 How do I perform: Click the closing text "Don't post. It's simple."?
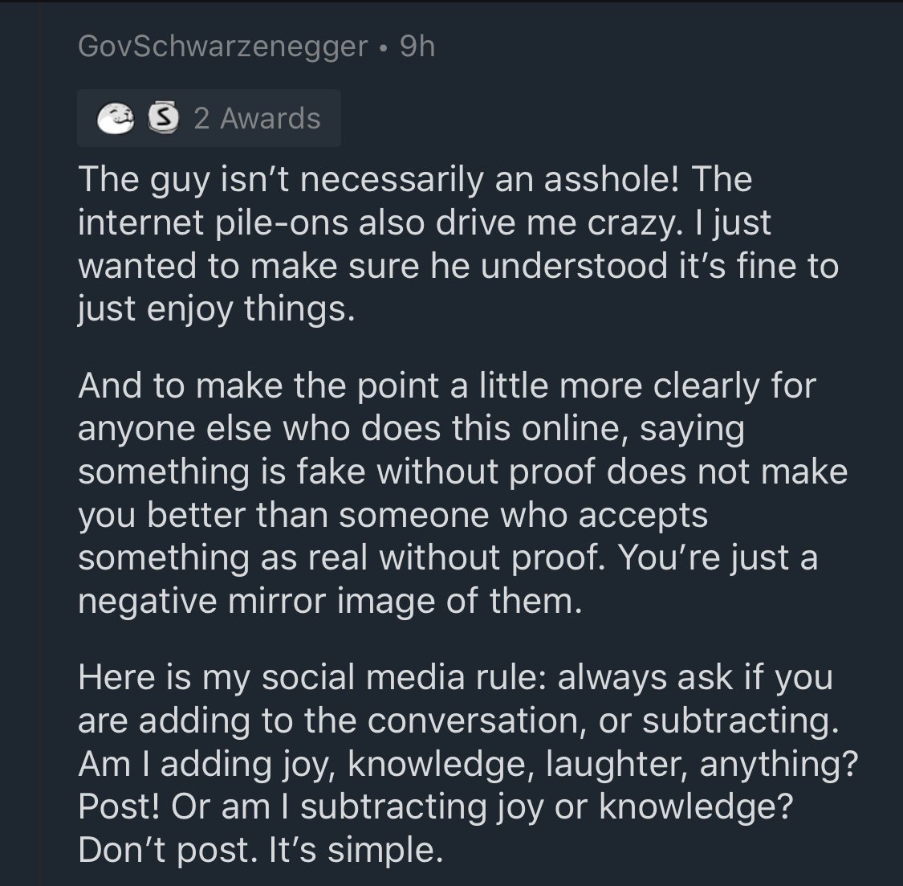pyautogui.click(x=260, y=849)
